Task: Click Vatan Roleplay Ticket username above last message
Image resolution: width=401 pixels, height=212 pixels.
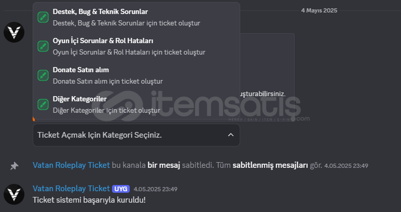Action: coord(71,188)
